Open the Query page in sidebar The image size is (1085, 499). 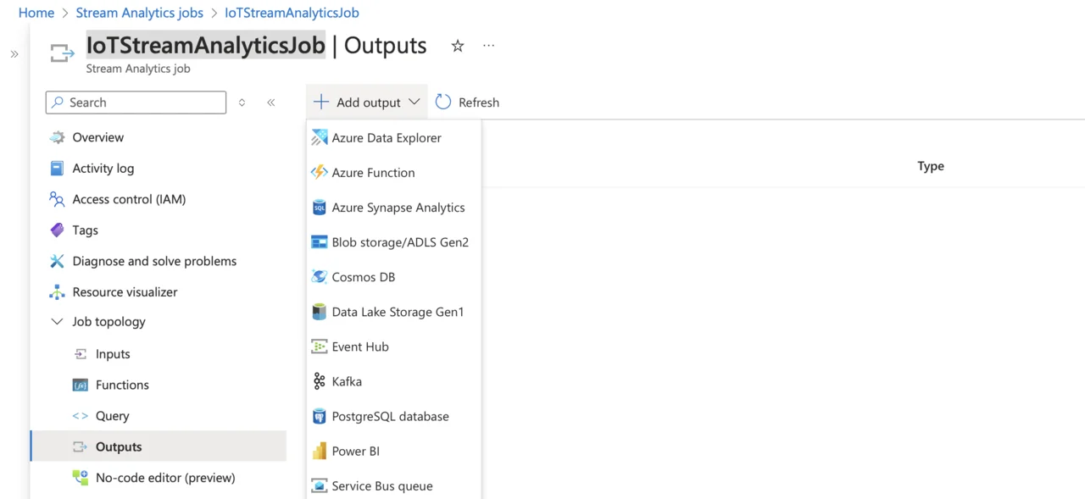(112, 416)
